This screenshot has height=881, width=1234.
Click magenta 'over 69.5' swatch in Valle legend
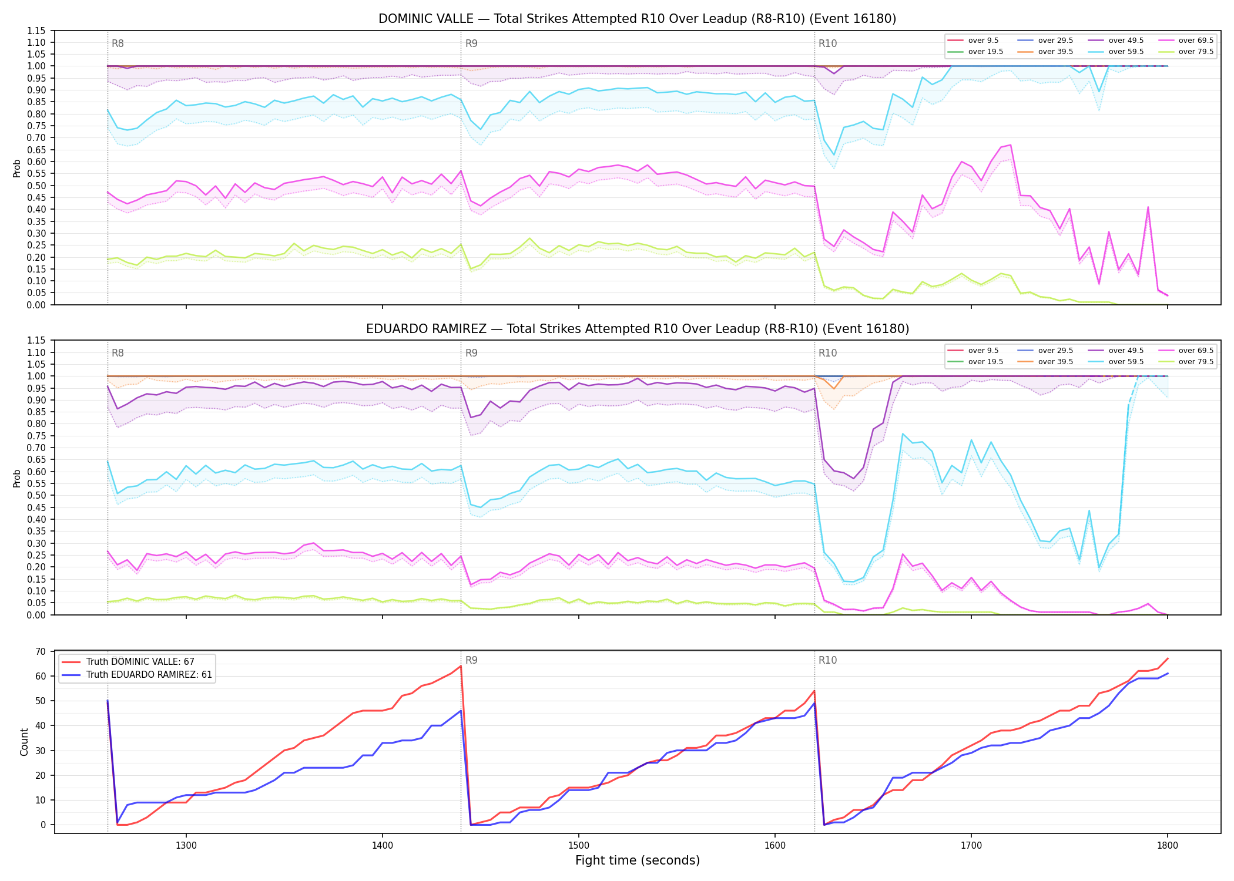coord(1166,41)
